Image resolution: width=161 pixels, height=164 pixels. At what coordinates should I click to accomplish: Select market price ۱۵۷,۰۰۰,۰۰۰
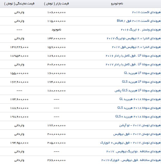pyautogui.click(x=56, y=47)
